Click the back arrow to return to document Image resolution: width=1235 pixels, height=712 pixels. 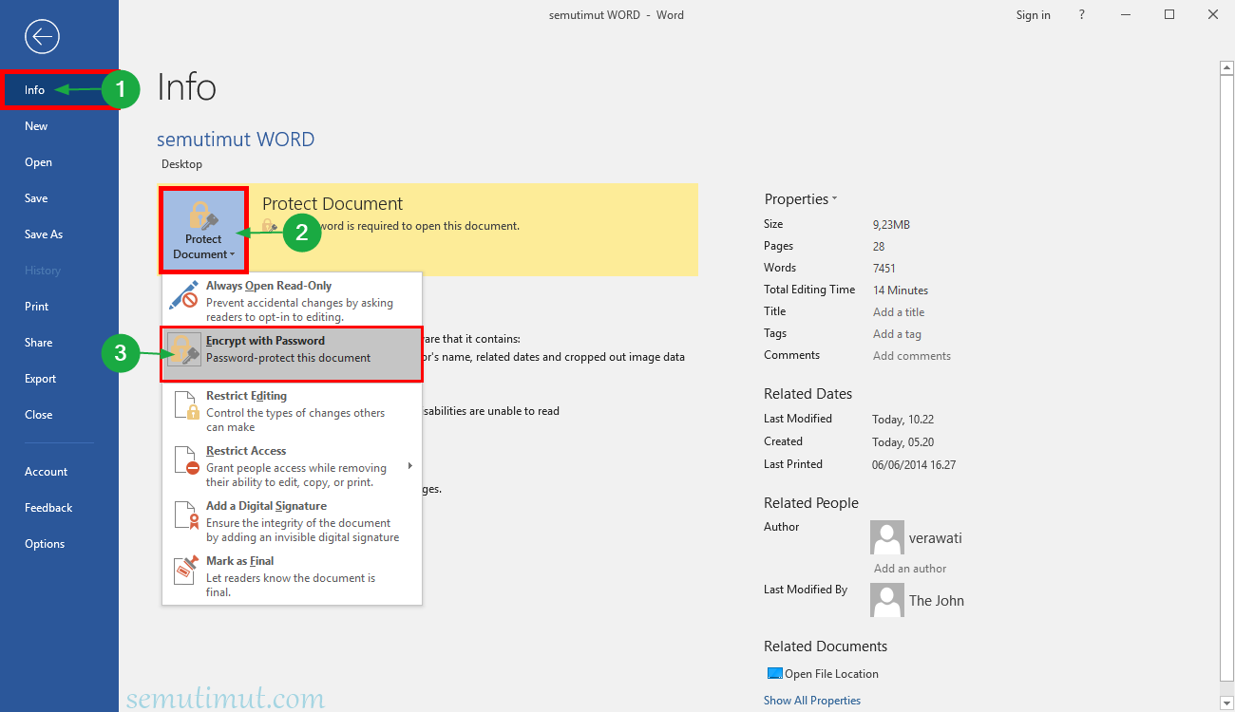(x=43, y=37)
